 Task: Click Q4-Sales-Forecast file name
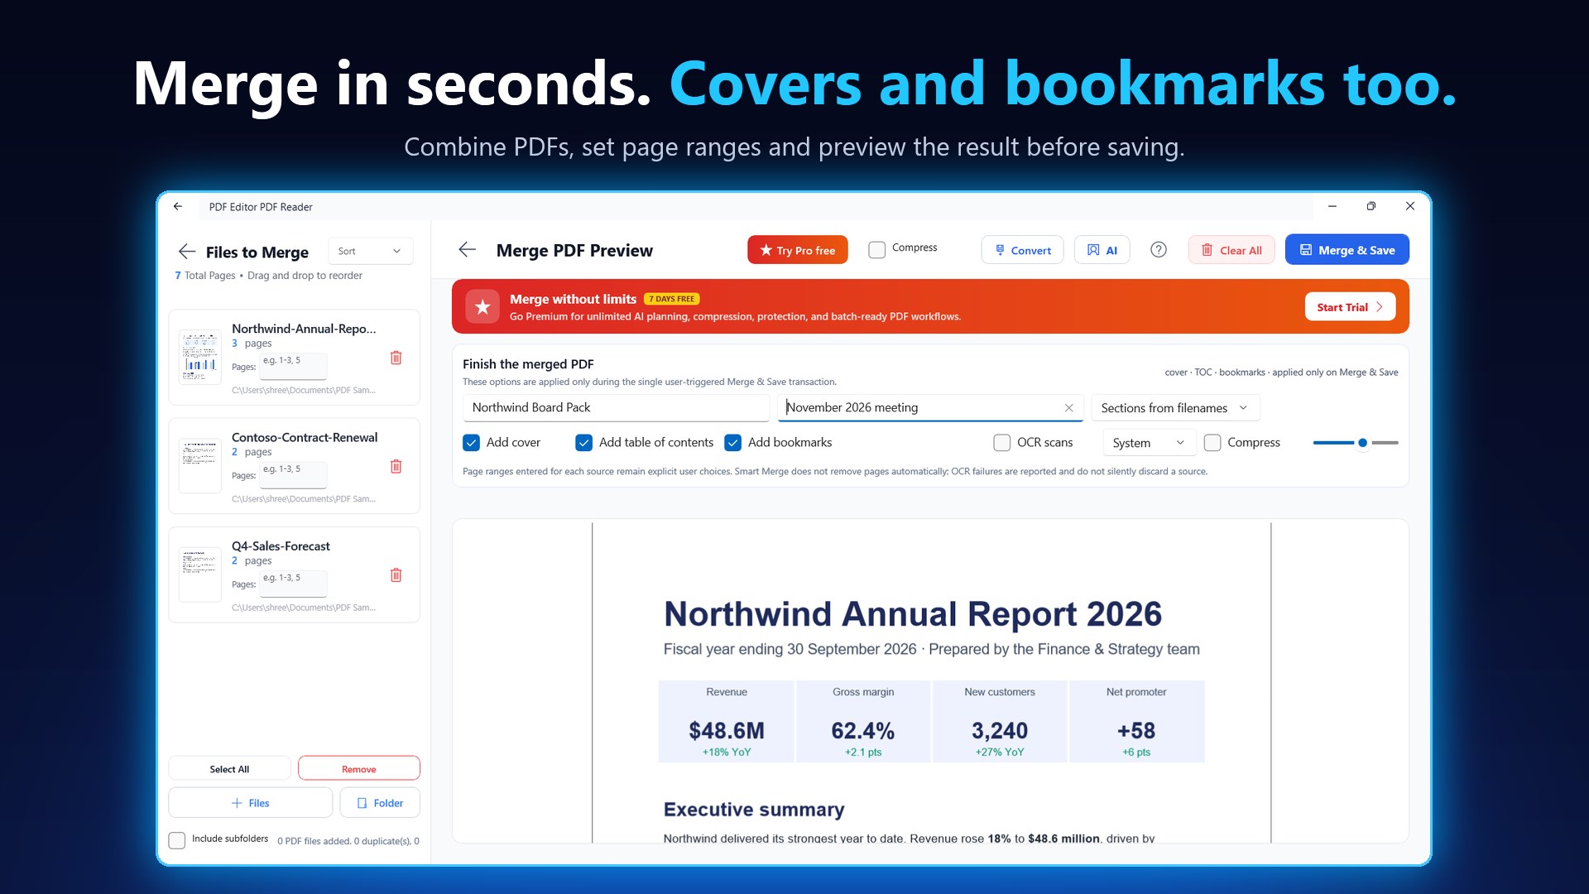pos(281,546)
